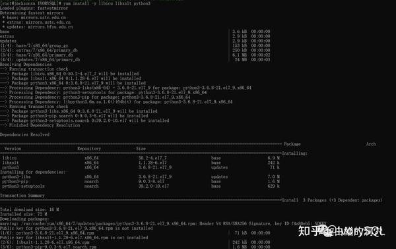The image size is (396, 249).
Task: Click the 'Repository' column header
Action: tap(89, 149)
